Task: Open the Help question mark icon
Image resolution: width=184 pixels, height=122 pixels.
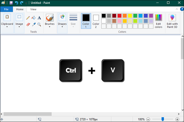Action: click(182, 9)
